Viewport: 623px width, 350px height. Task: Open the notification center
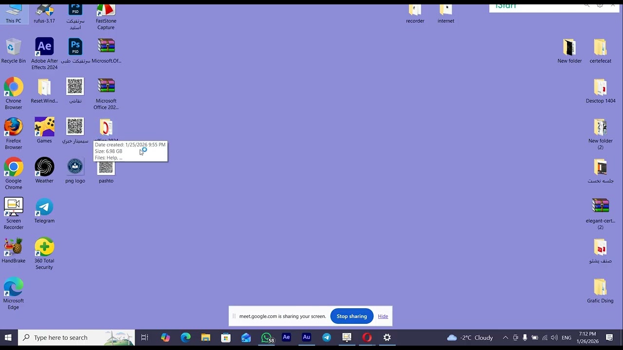tap(609, 337)
